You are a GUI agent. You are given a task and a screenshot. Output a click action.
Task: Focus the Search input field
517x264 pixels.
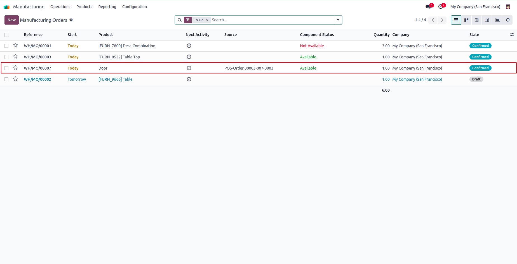click(271, 20)
